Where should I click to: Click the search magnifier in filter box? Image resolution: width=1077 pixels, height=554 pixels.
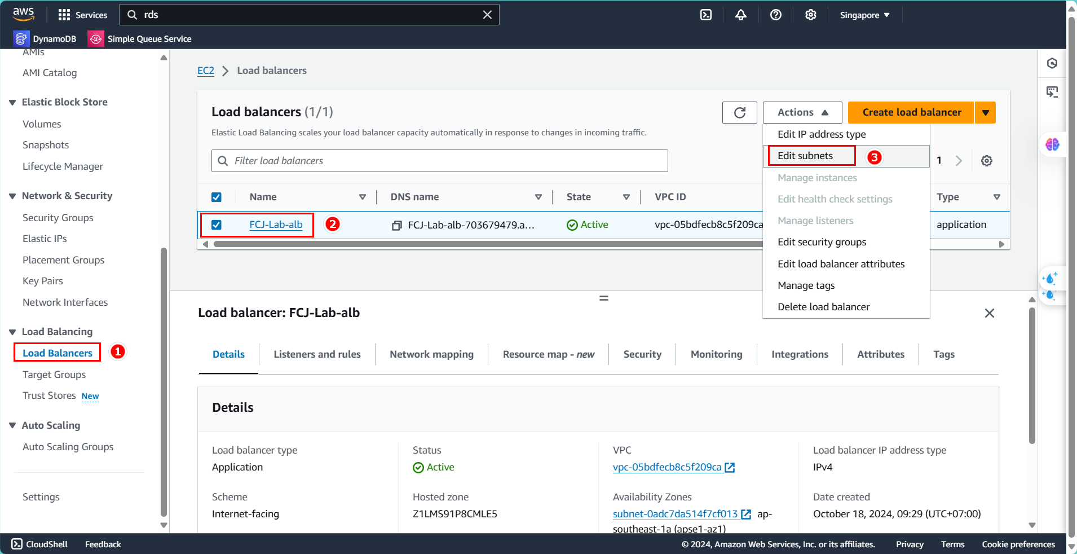click(x=223, y=161)
